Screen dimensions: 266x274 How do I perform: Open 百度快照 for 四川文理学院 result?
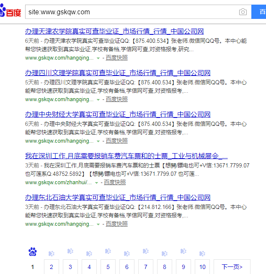coord(116,99)
